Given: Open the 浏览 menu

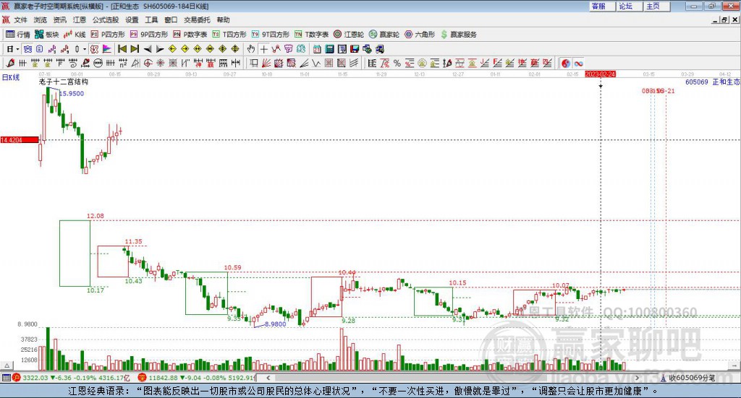Looking at the screenshot, I should 41,20.
